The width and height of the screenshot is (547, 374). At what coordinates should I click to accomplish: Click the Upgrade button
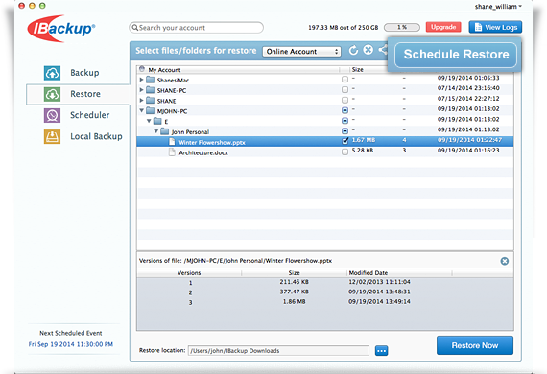pyautogui.click(x=443, y=27)
